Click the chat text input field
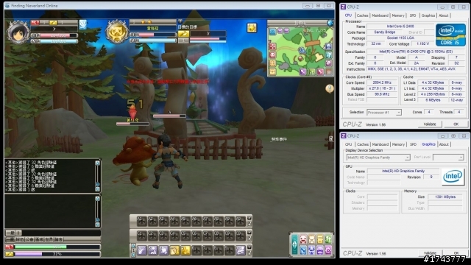This screenshot has height=265, width=471. [x=61, y=233]
